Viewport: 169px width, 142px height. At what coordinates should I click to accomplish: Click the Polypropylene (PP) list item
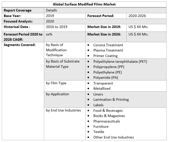click(x=109, y=67)
